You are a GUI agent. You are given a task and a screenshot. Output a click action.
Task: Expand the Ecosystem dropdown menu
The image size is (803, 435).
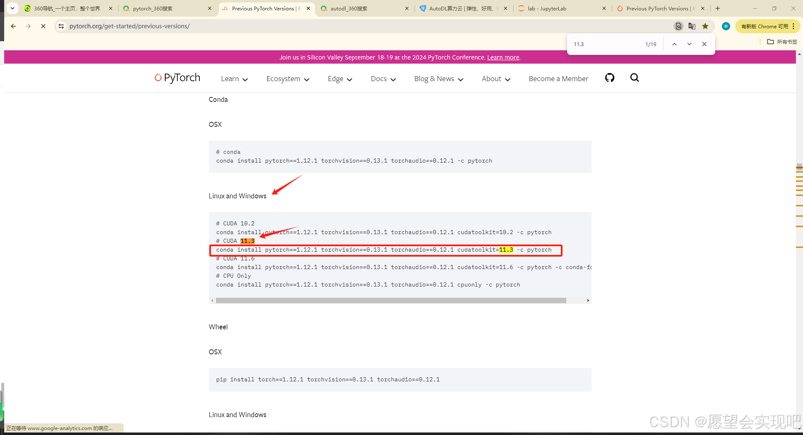click(287, 79)
